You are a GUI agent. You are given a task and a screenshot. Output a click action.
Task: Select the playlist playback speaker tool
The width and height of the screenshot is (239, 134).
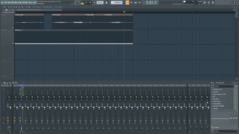pos(30,7)
